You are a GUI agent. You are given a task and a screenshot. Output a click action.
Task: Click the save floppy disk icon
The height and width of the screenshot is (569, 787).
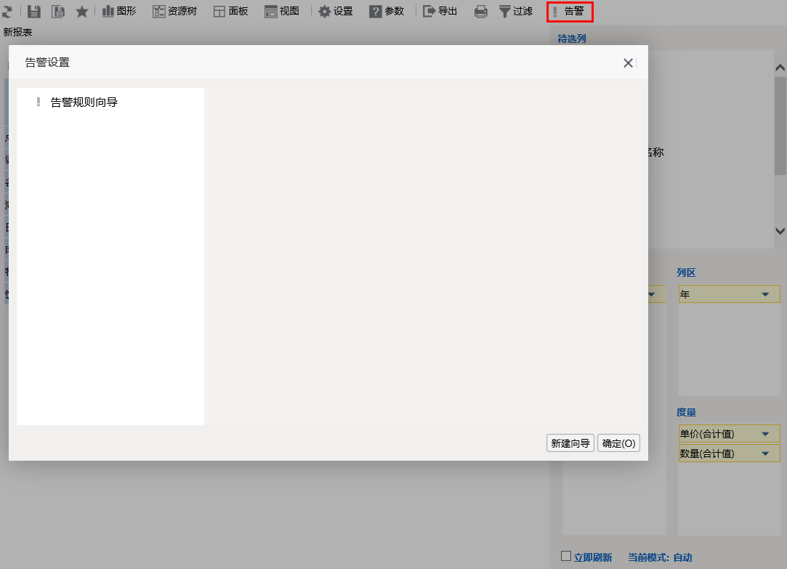tap(33, 11)
